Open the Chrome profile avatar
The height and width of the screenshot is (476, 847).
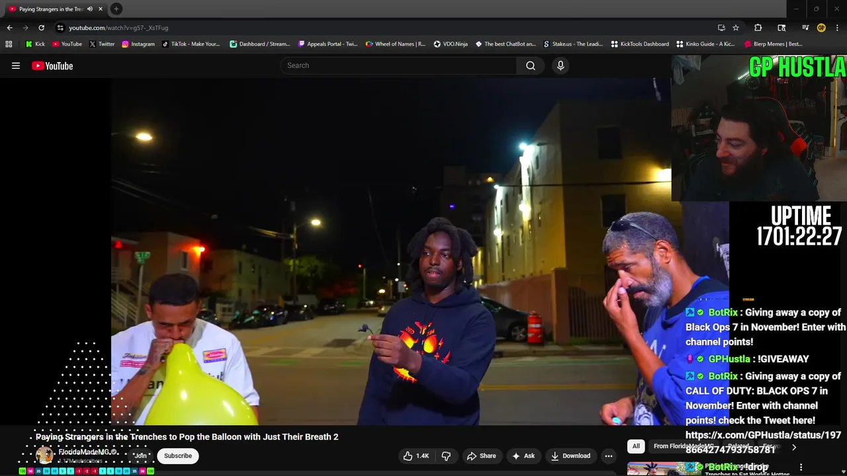tap(821, 28)
